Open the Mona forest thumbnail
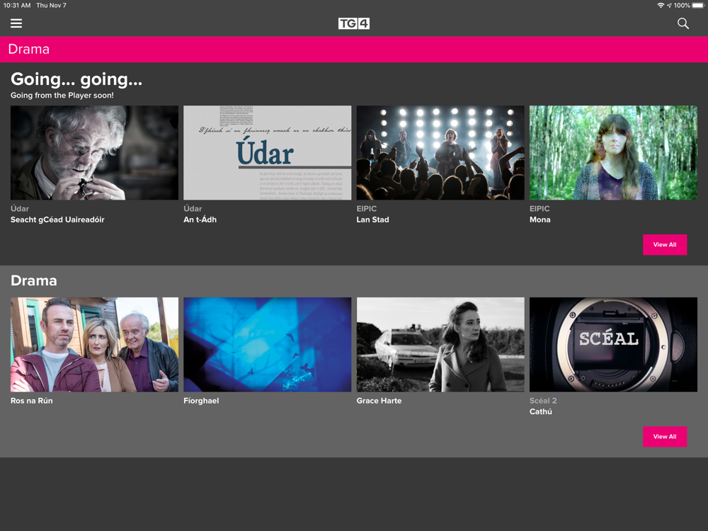 click(613, 153)
